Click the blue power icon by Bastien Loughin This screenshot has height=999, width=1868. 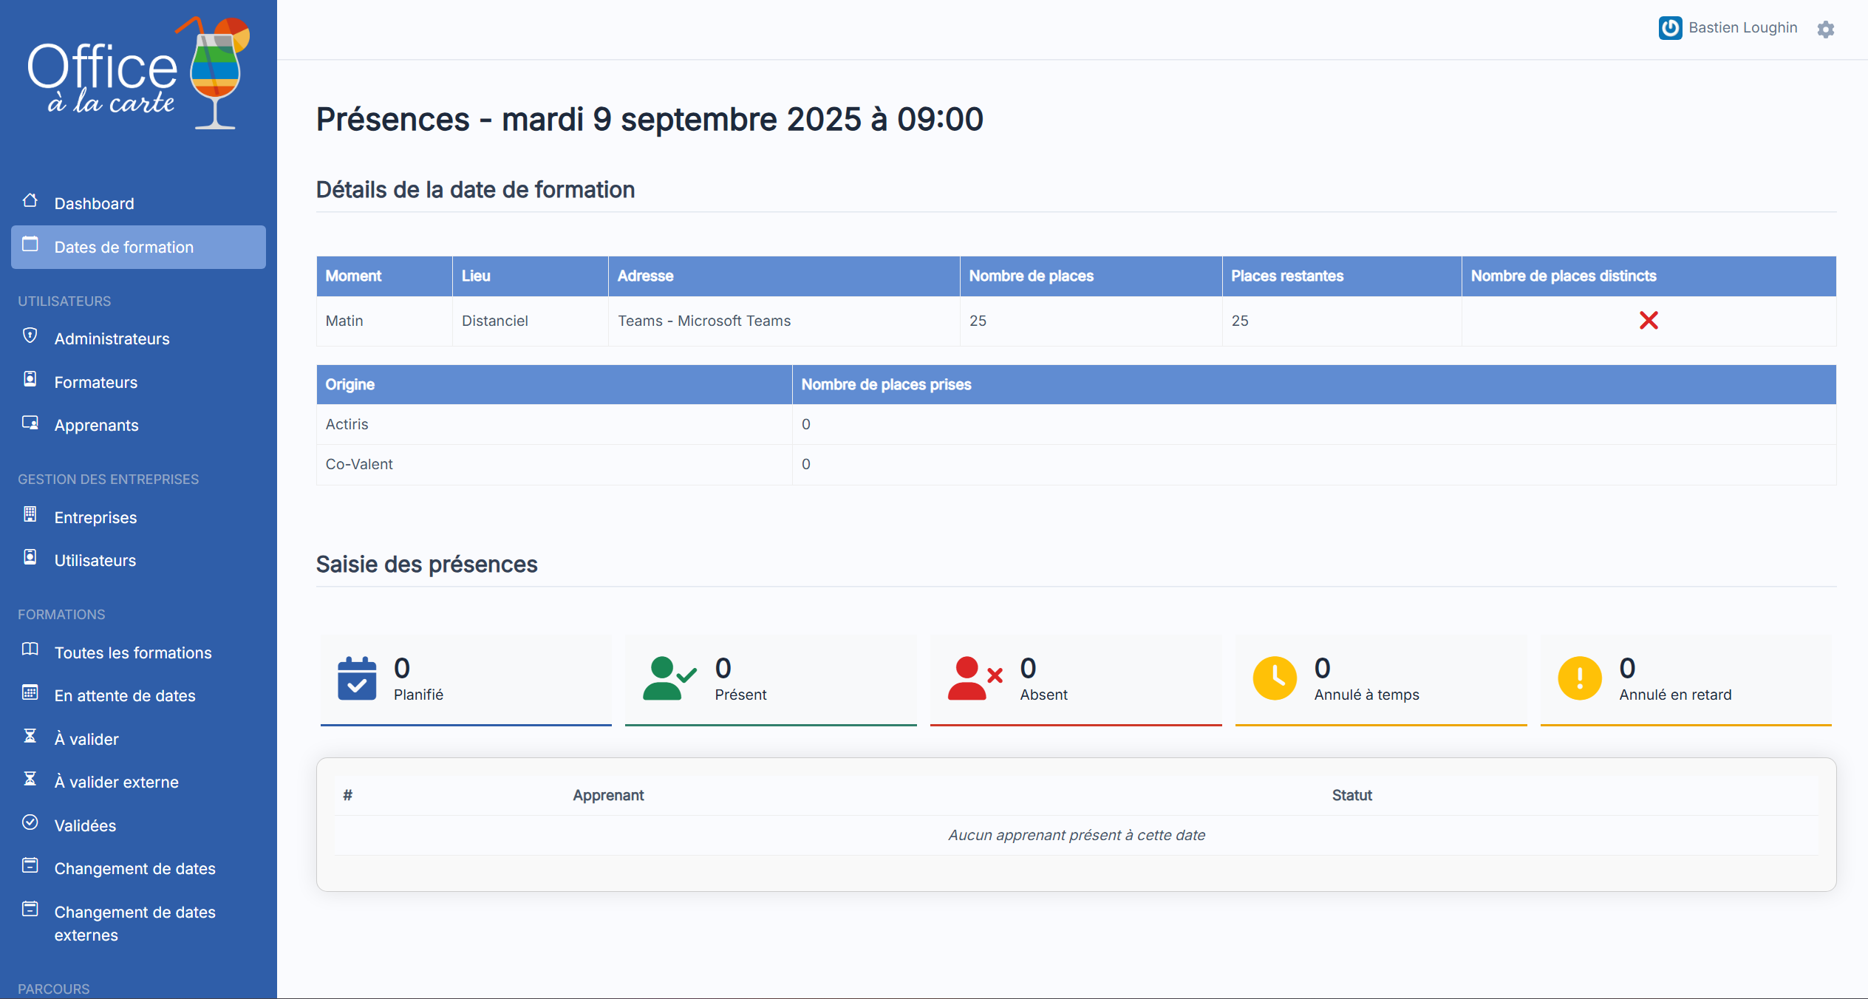(1670, 28)
